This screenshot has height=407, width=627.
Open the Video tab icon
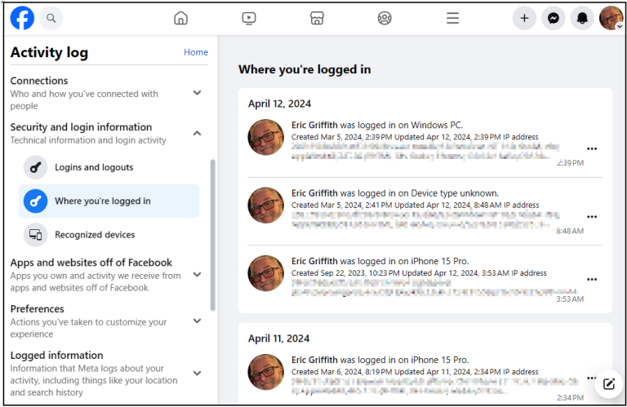[249, 18]
